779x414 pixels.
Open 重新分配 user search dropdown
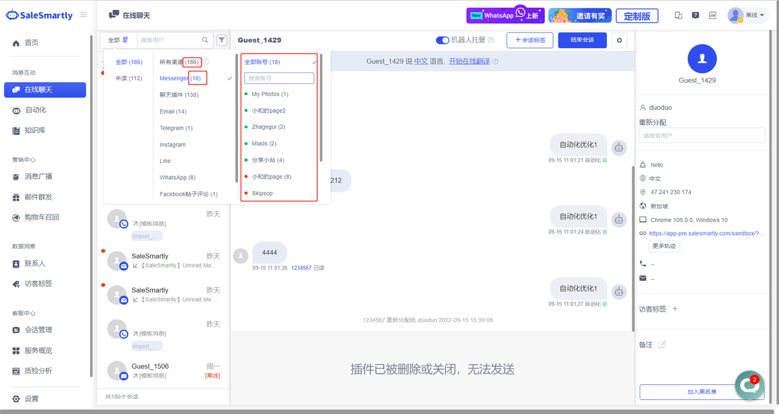click(701, 136)
